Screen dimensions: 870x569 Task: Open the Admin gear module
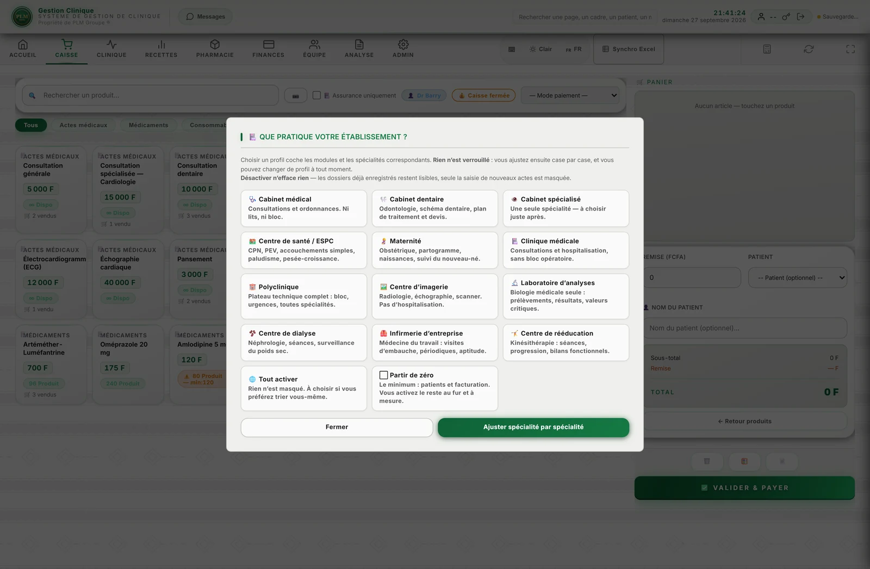click(x=403, y=45)
